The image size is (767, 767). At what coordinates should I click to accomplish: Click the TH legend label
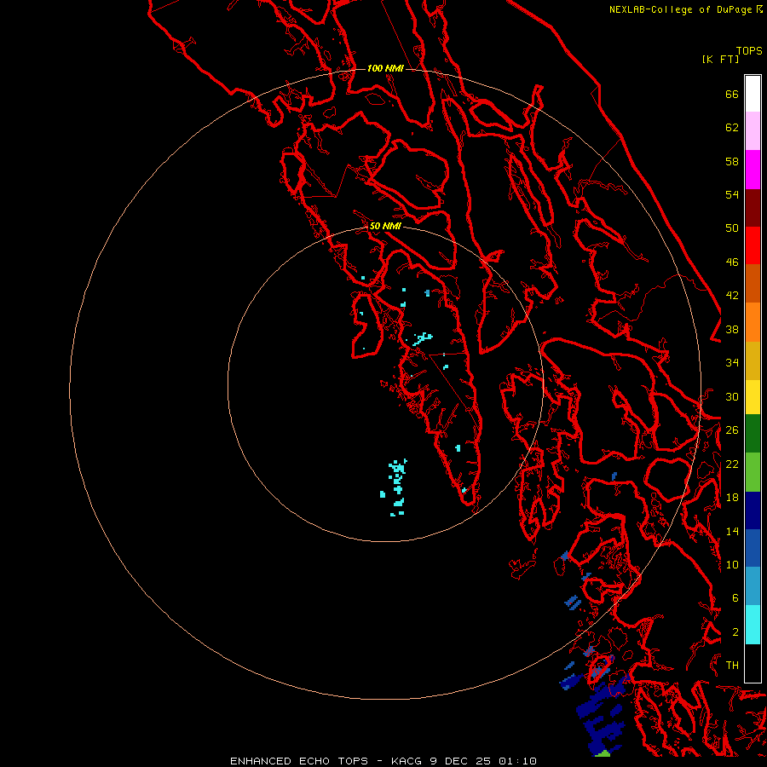click(732, 665)
